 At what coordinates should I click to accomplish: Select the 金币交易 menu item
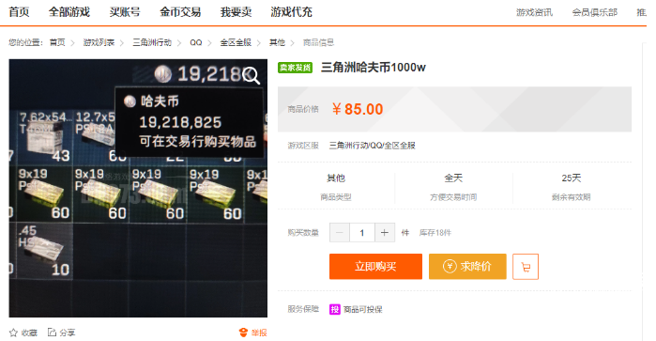(x=180, y=12)
